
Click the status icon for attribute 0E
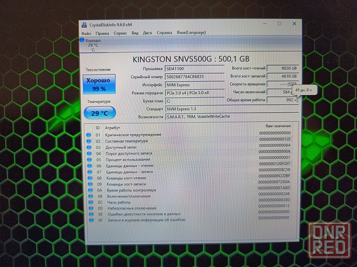91,214
